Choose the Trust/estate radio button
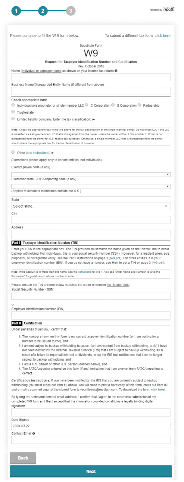184x482 pixels. (x=13, y=112)
